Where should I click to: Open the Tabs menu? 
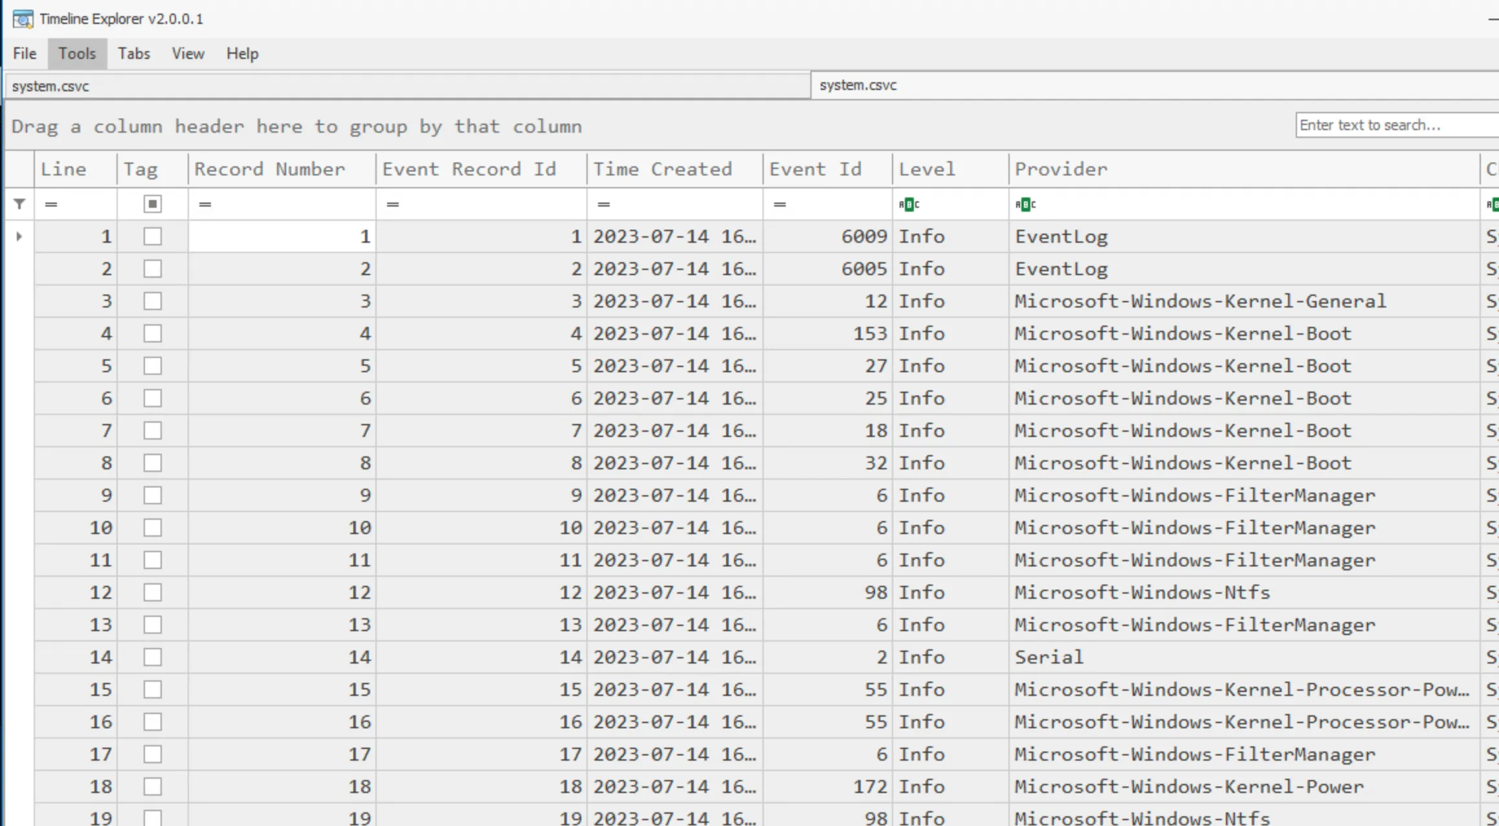(x=134, y=54)
